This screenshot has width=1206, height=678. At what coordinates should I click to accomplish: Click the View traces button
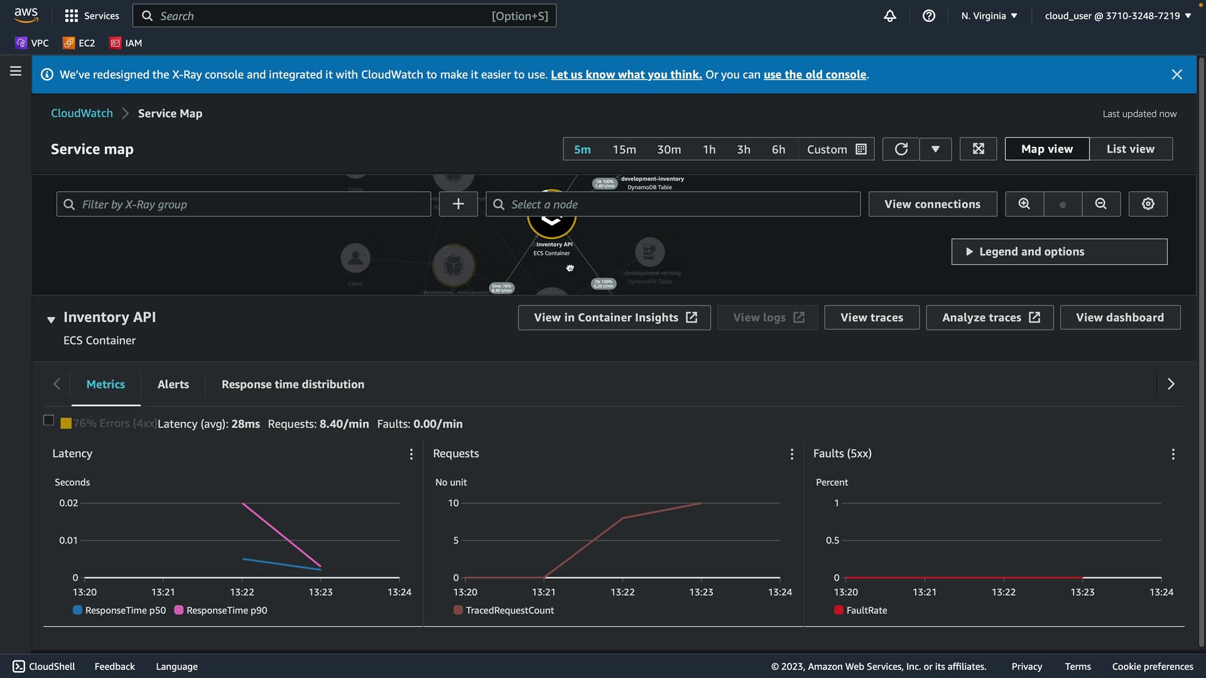point(871,318)
